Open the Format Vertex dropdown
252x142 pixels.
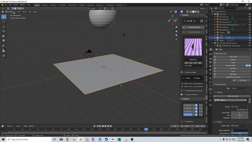tap(239, 107)
